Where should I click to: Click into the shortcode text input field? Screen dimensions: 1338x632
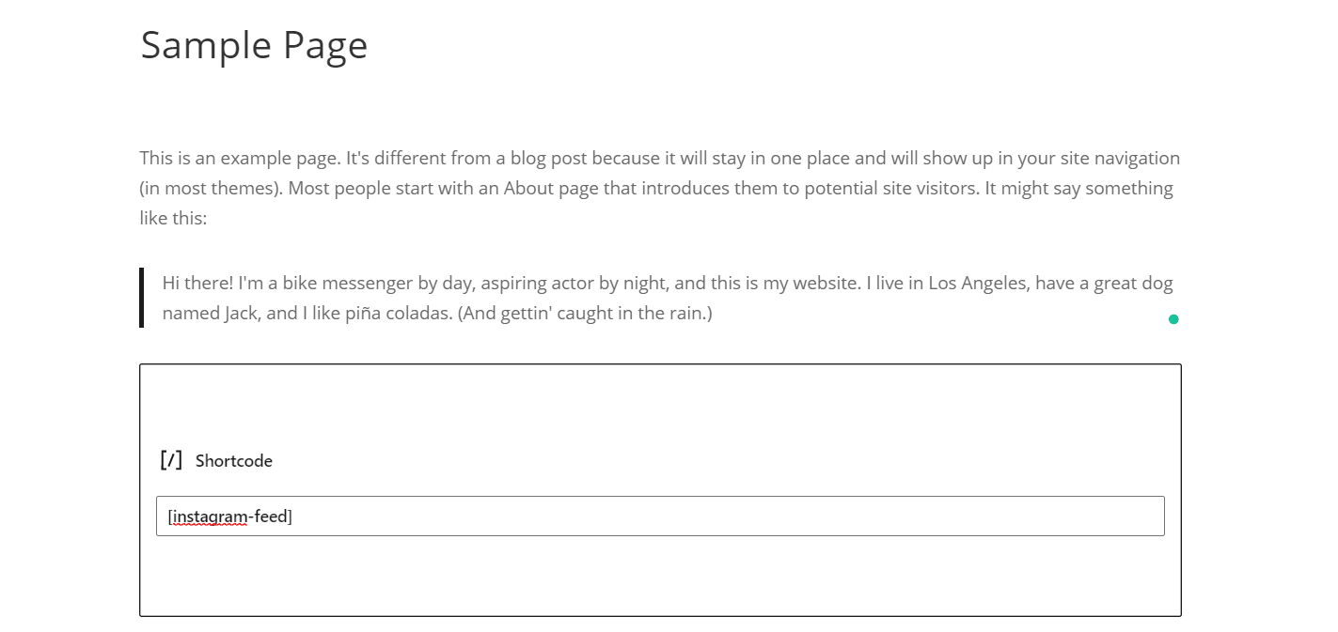pos(658,516)
